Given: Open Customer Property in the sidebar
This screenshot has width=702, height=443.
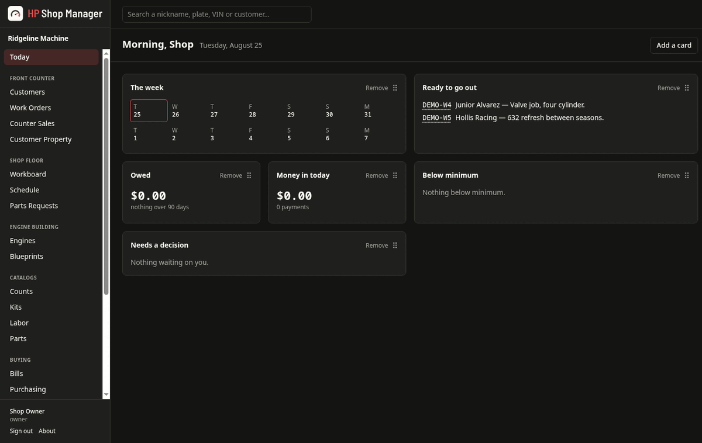Looking at the screenshot, I should [51, 140].
